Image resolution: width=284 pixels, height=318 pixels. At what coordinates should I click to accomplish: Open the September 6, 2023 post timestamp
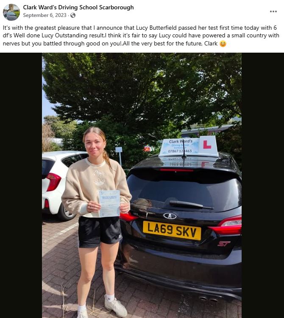click(x=45, y=15)
